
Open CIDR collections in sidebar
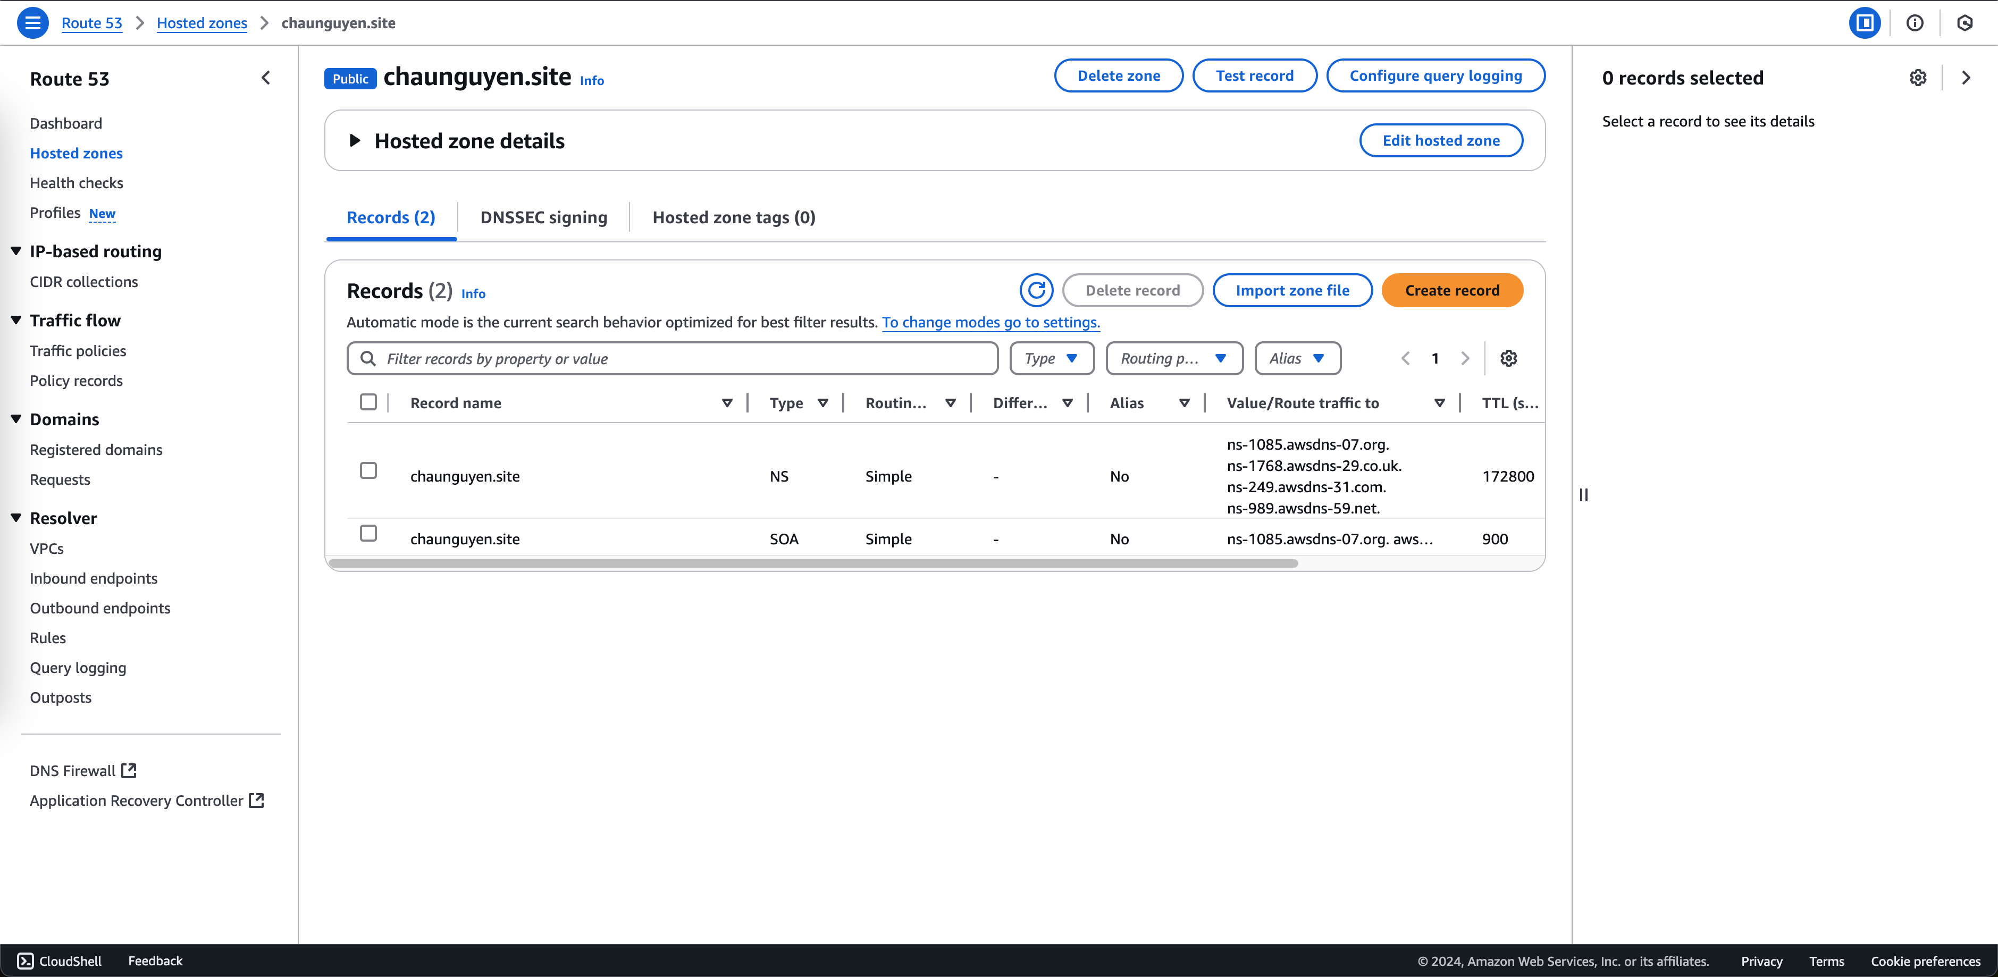click(x=84, y=282)
